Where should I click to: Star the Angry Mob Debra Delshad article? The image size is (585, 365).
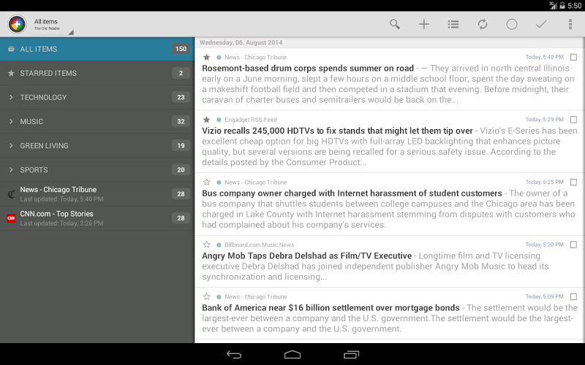(207, 245)
